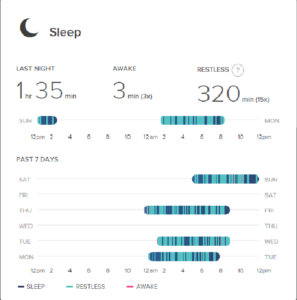Open the Restless help question mark
This screenshot has width=297, height=300.
(x=237, y=70)
